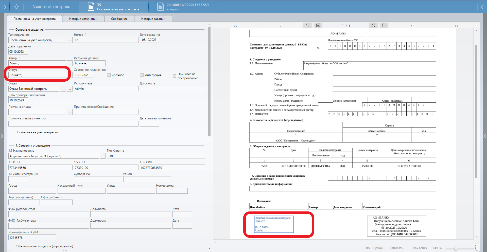
Task: Open the Сообщение tab
Action: 119,19
